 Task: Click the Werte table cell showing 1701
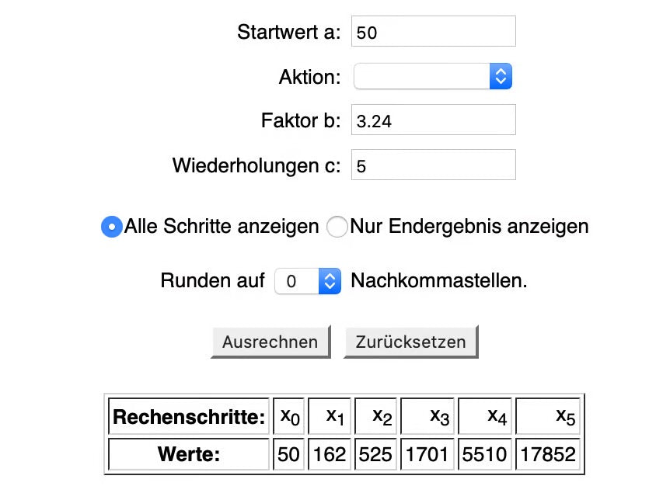coord(427,454)
